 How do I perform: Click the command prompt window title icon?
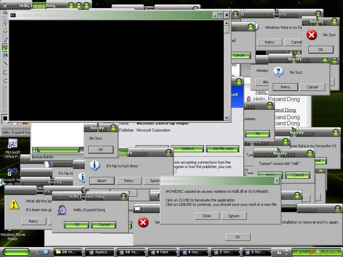tap(13, 15)
